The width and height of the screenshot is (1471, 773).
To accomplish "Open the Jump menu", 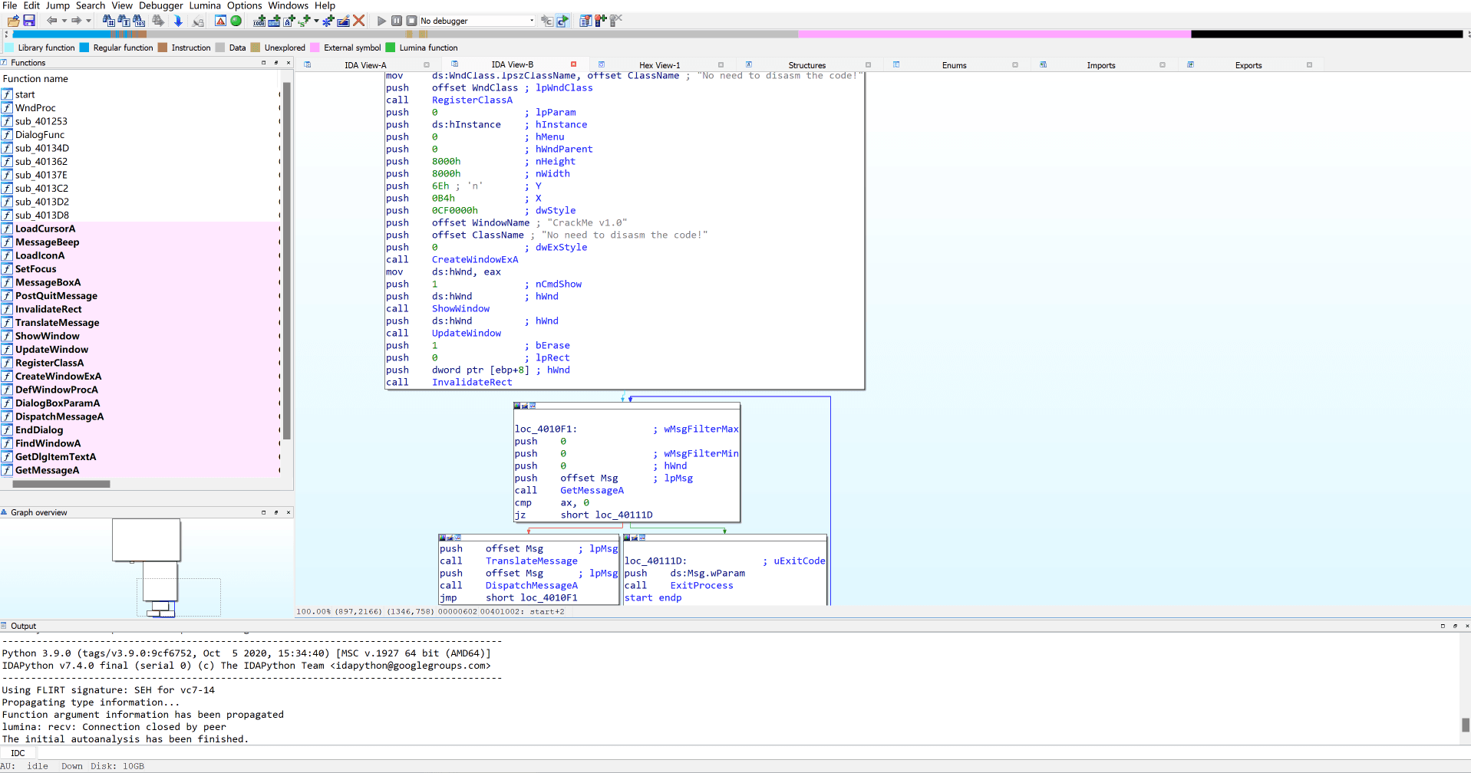I will (58, 5).
